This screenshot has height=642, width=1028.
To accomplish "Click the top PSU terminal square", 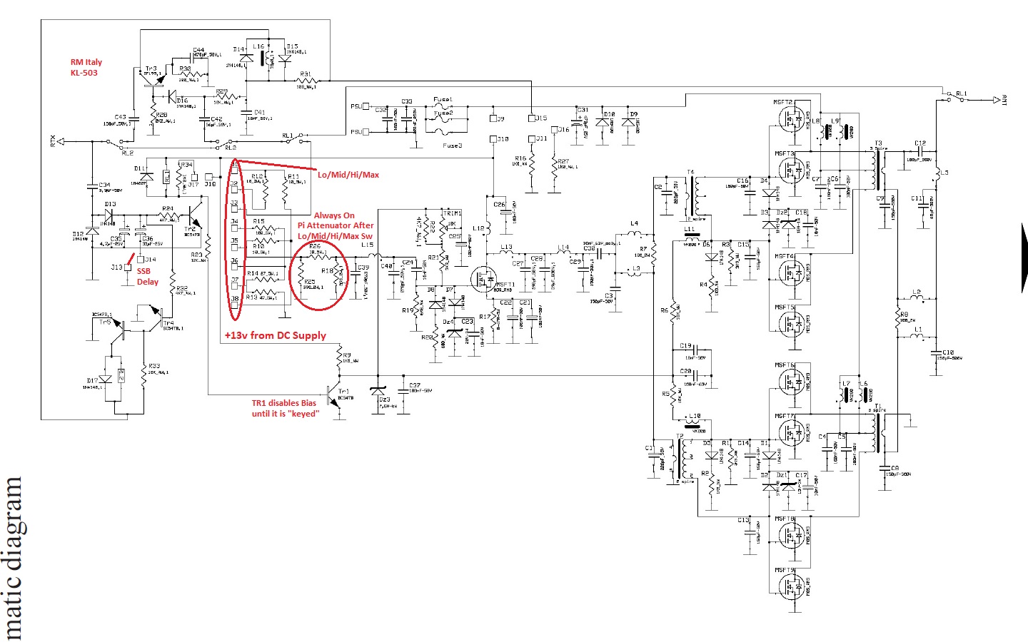I will [366, 107].
